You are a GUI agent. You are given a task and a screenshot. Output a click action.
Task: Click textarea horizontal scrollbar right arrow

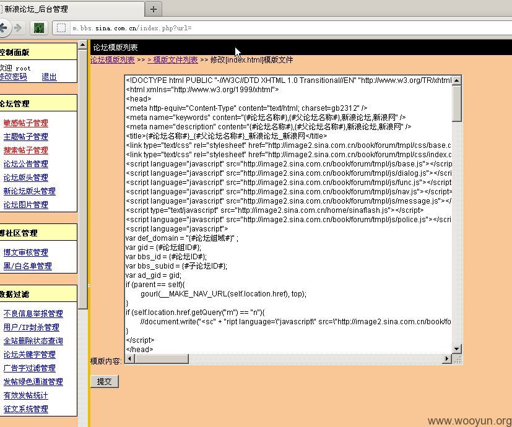(447, 359)
